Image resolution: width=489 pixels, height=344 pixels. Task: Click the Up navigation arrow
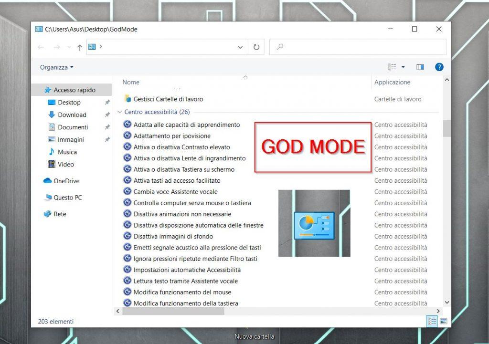pyautogui.click(x=80, y=47)
